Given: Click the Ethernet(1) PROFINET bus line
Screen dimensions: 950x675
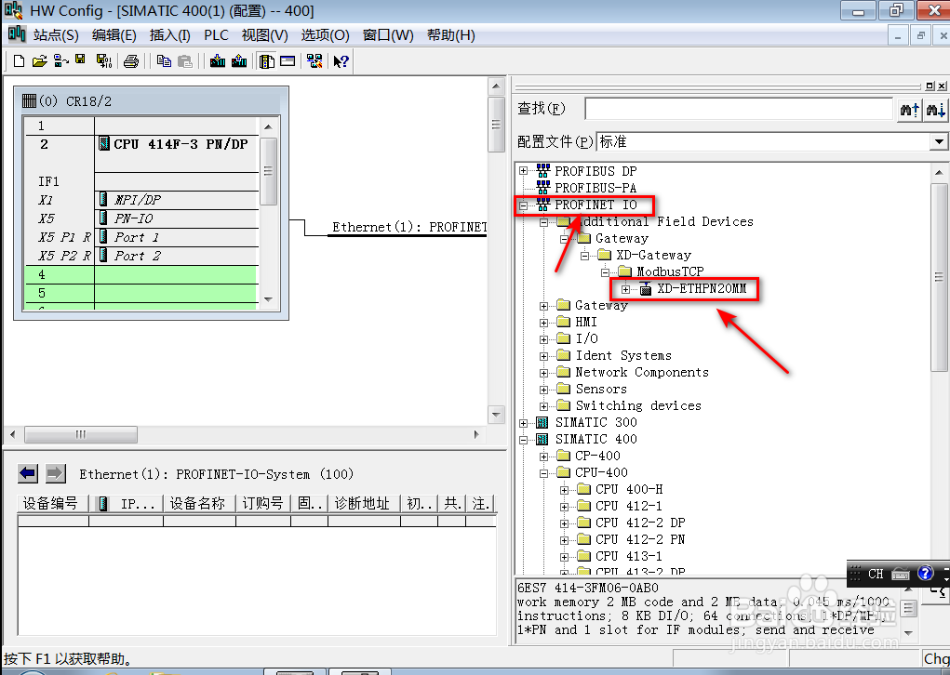Looking at the screenshot, I should pyautogui.click(x=408, y=235).
